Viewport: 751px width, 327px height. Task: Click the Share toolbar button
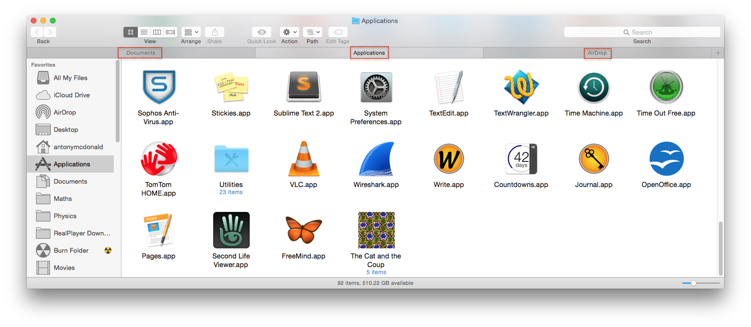(215, 32)
